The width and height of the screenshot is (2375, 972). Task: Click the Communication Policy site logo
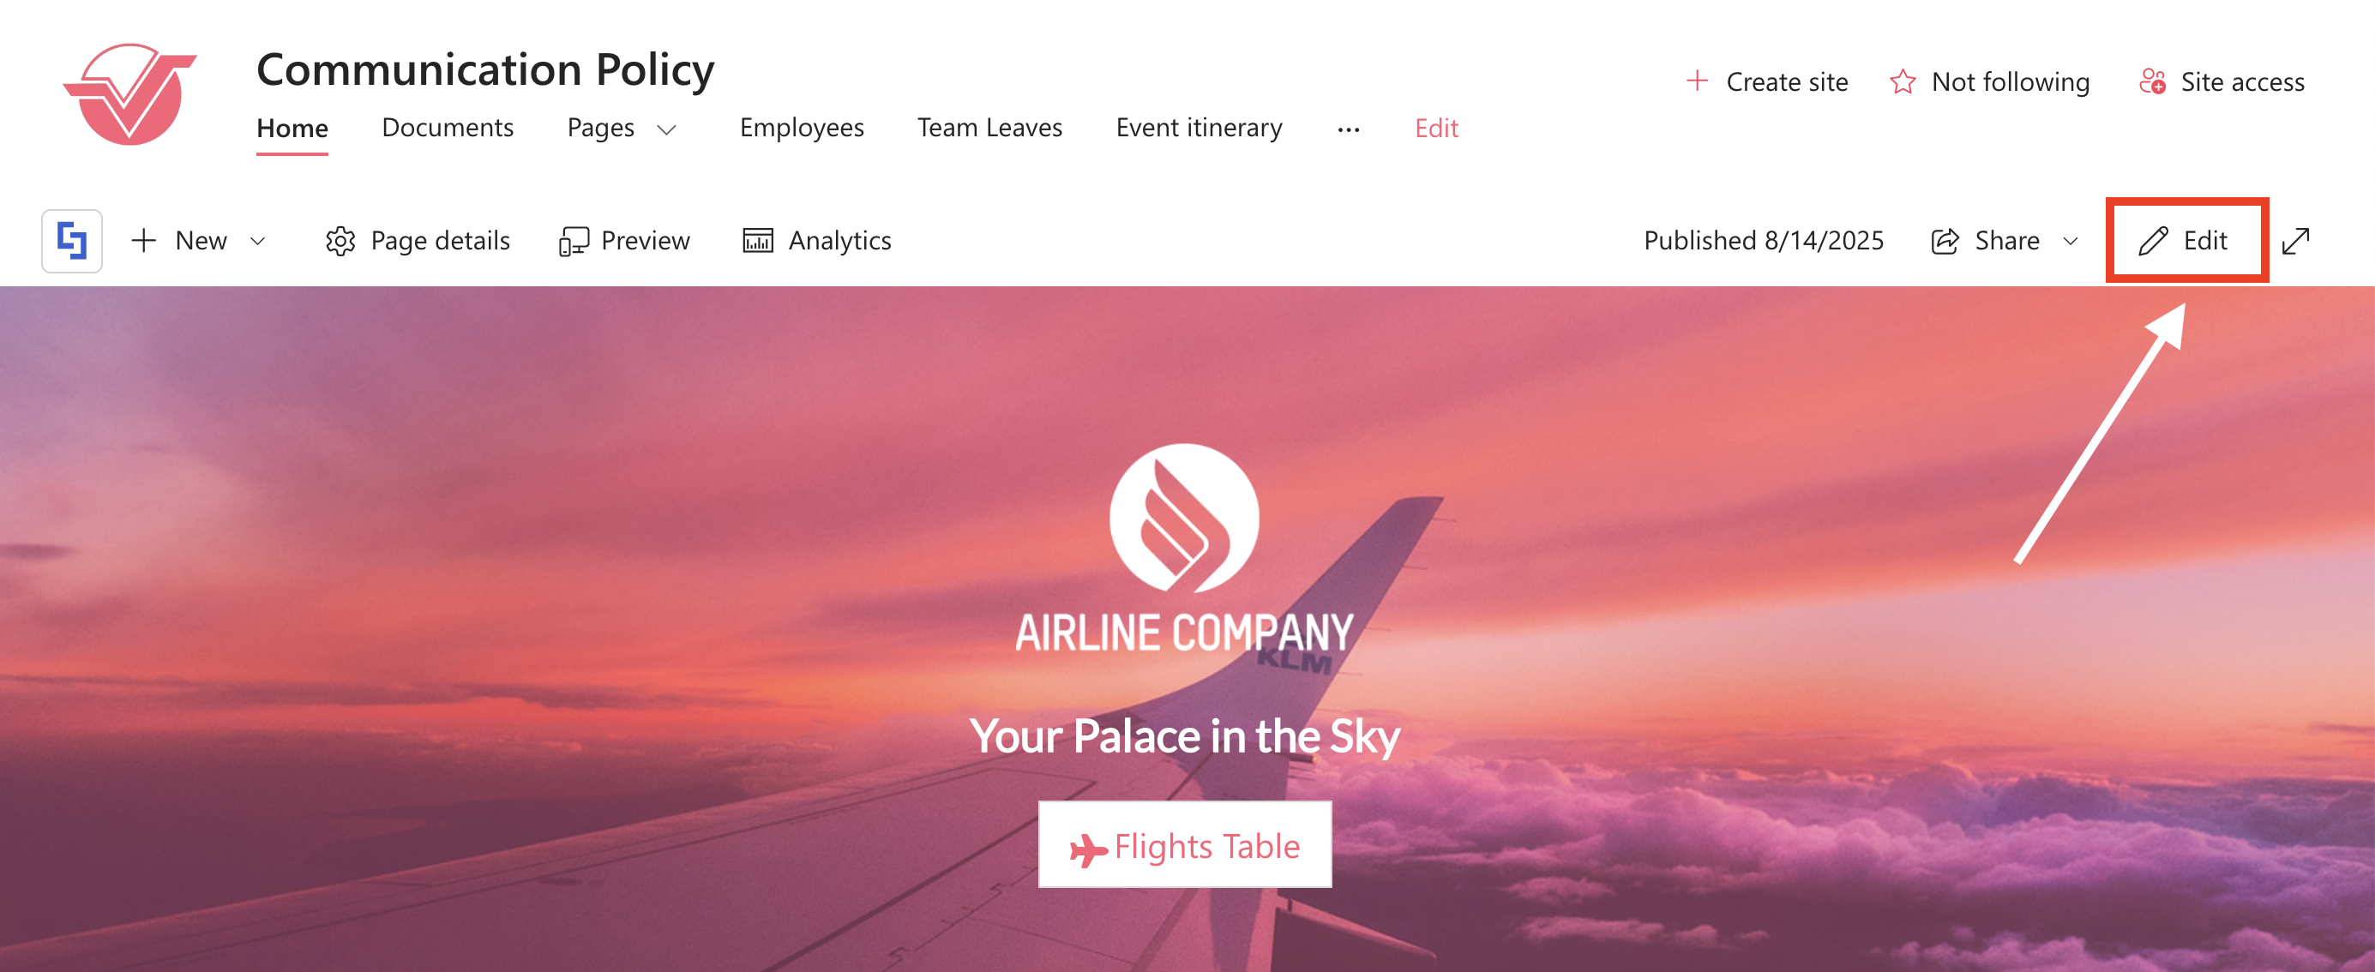[130, 93]
